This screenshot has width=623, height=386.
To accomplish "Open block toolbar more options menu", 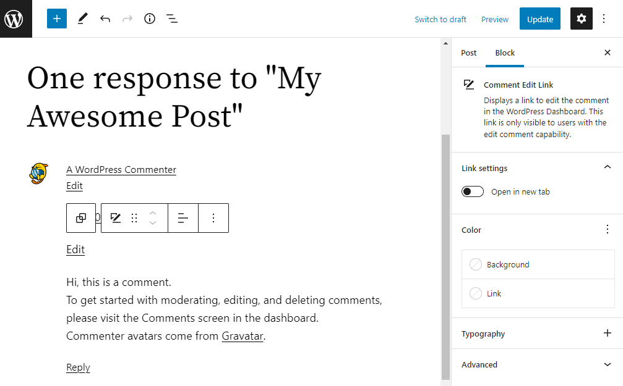I will (213, 218).
